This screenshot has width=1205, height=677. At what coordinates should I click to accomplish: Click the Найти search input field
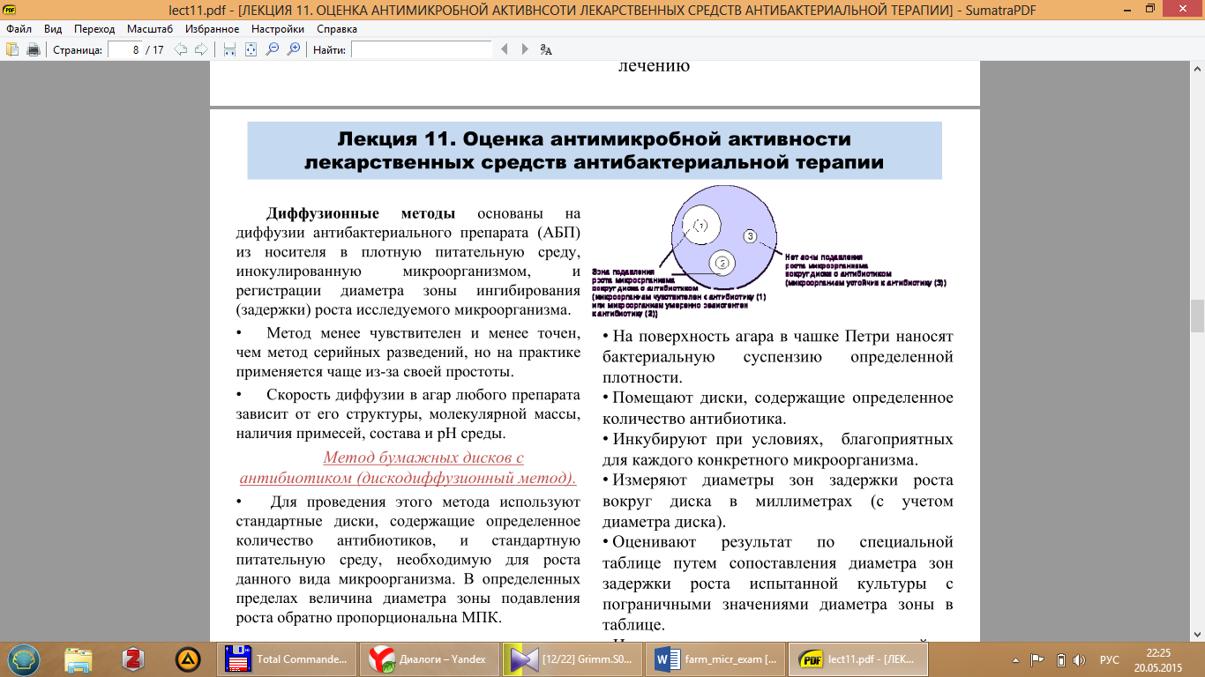(x=422, y=49)
